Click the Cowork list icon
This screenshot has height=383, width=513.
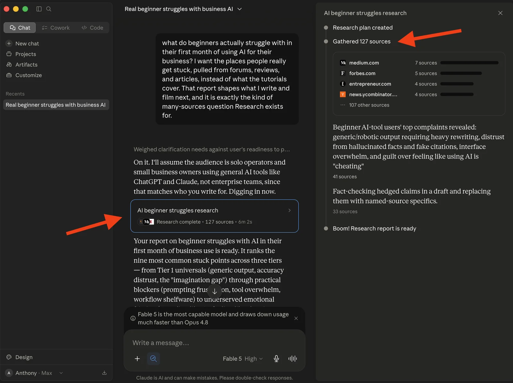tap(45, 28)
